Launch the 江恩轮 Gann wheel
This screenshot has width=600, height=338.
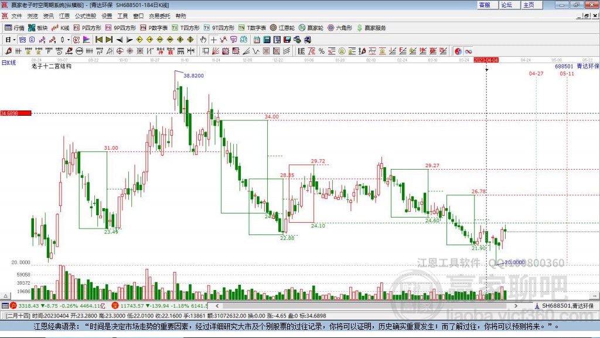[282, 28]
